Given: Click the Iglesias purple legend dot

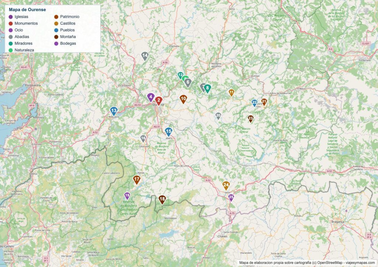Looking at the screenshot, I should click(11, 17).
